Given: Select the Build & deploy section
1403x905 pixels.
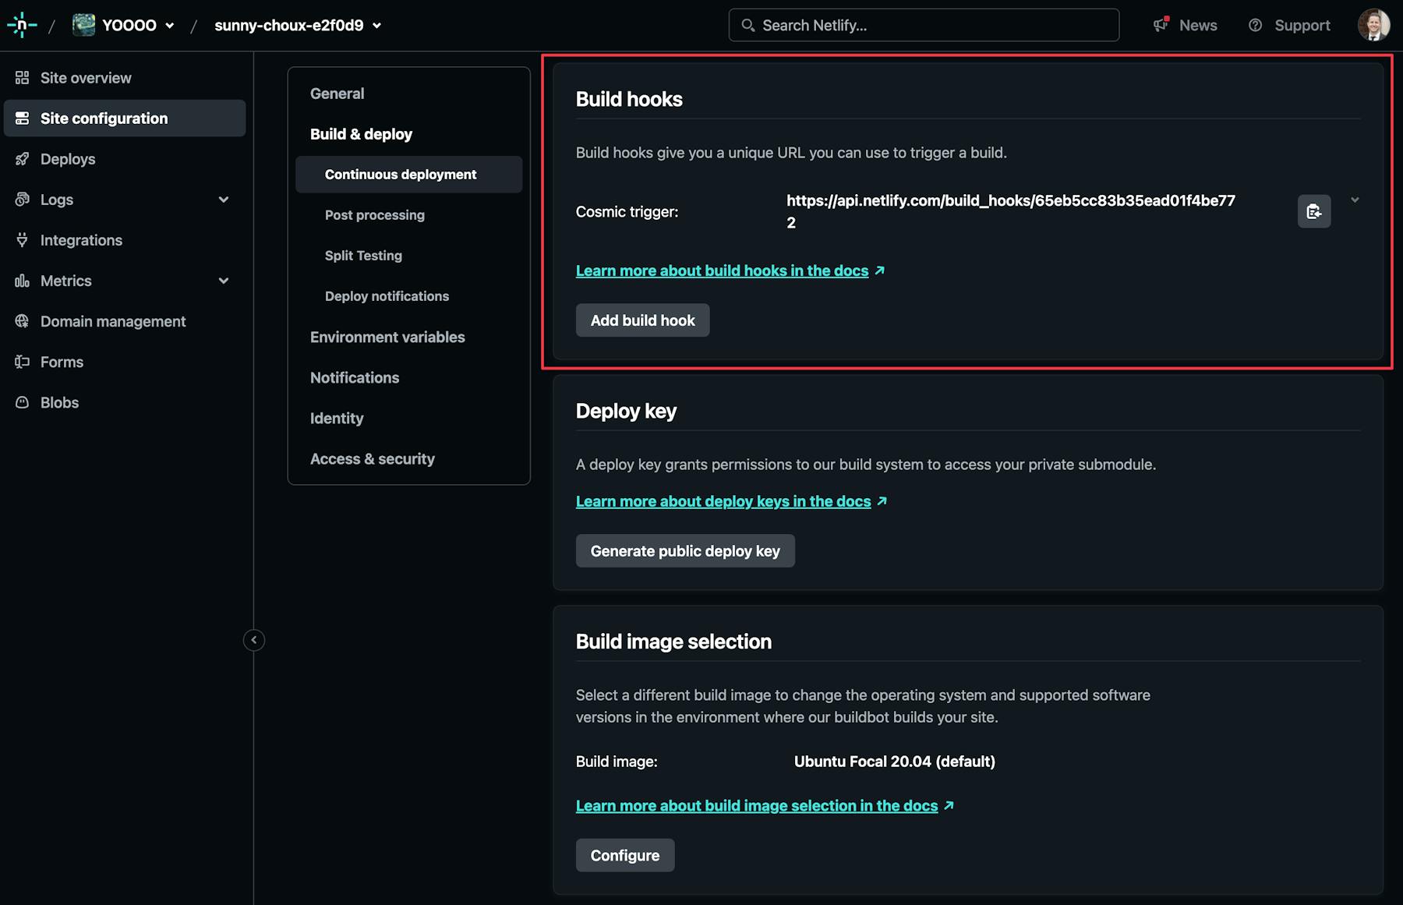Looking at the screenshot, I should (x=361, y=134).
